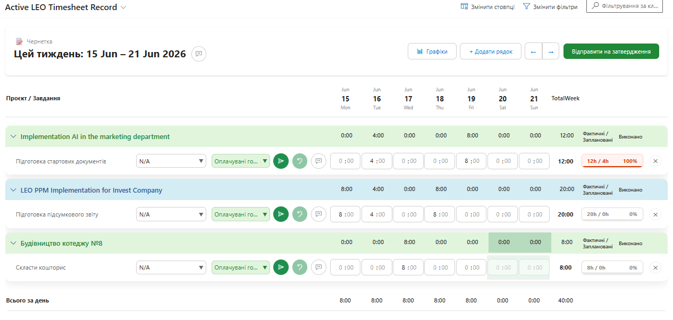Collapse LEO PPM Implementation for Invest Company group
The width and height of the screenshot is (673, 320).
point(13,190)
